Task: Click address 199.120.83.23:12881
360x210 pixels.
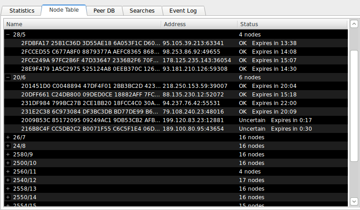Action: click(x=193, y=120)
